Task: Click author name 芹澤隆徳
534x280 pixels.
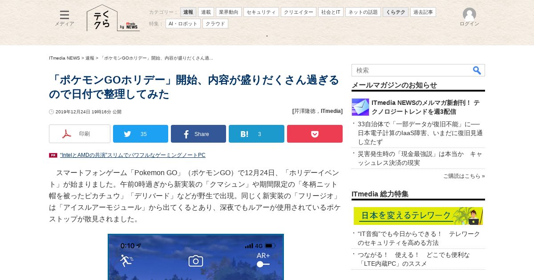Action: (x=306, y=111)
